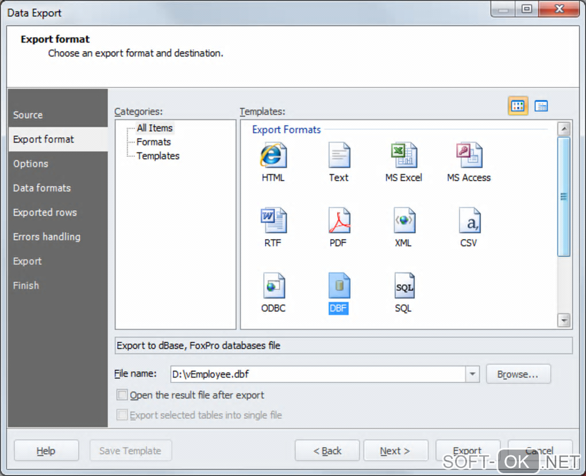Choose the Text export format icon
Image resolution: width=586 pixels, height=476 pixels.
pyautogui.click(x=339, y=155)
